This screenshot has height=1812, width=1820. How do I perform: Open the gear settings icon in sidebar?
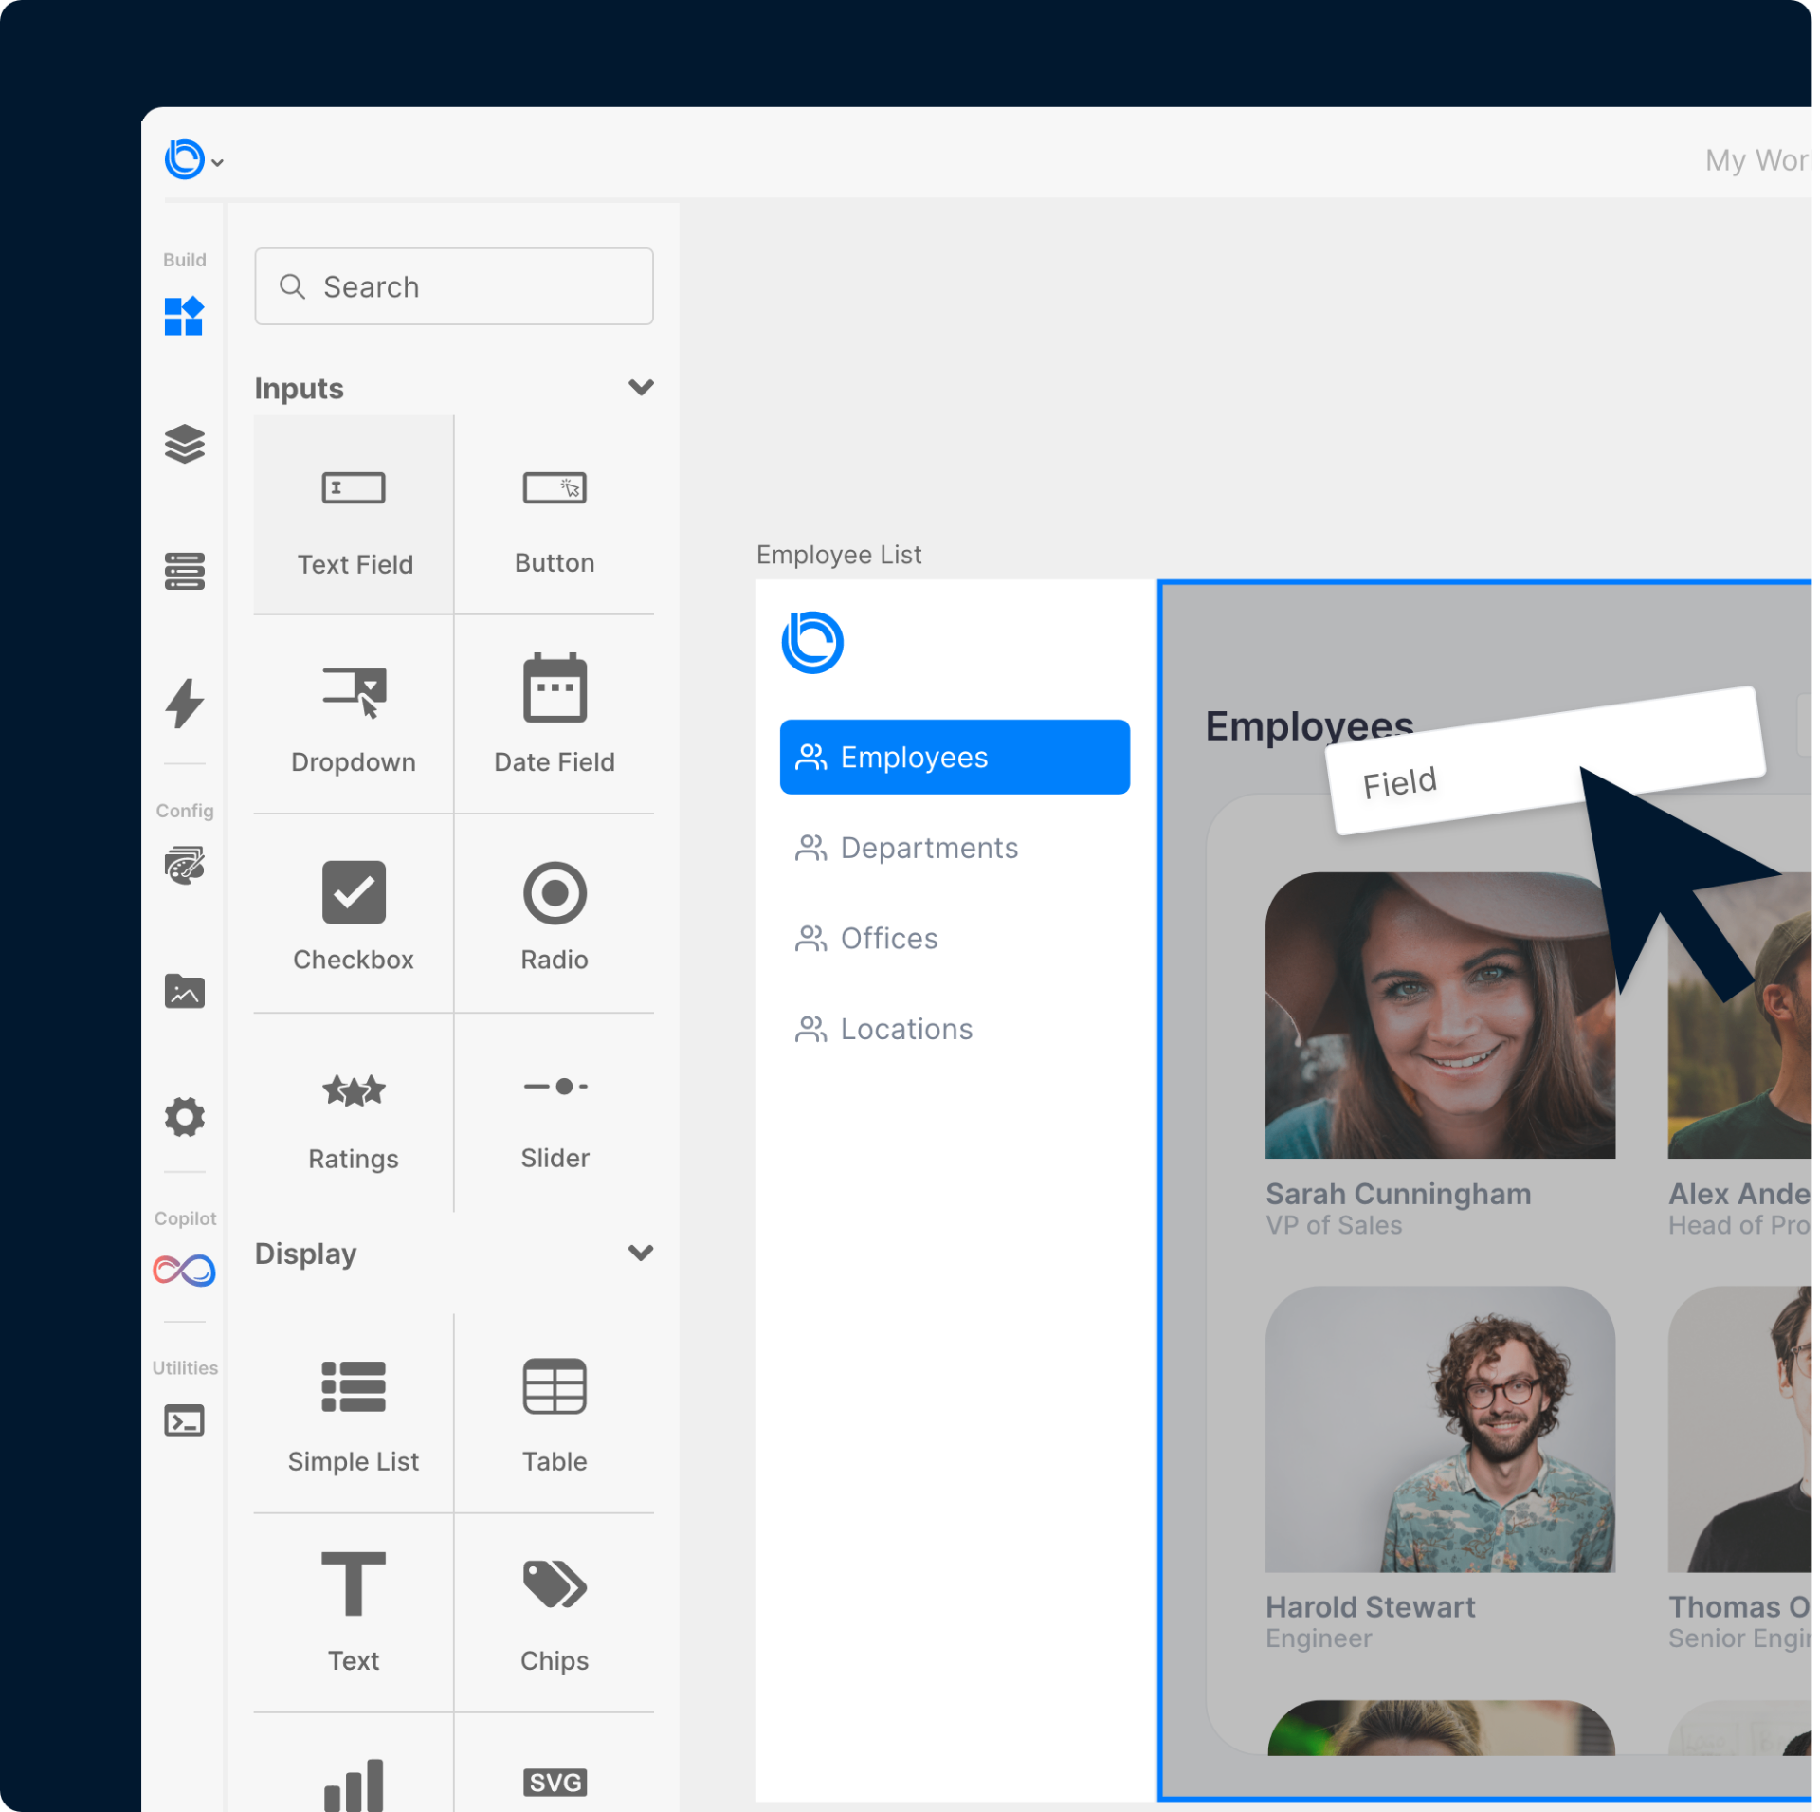[184, 1117]
